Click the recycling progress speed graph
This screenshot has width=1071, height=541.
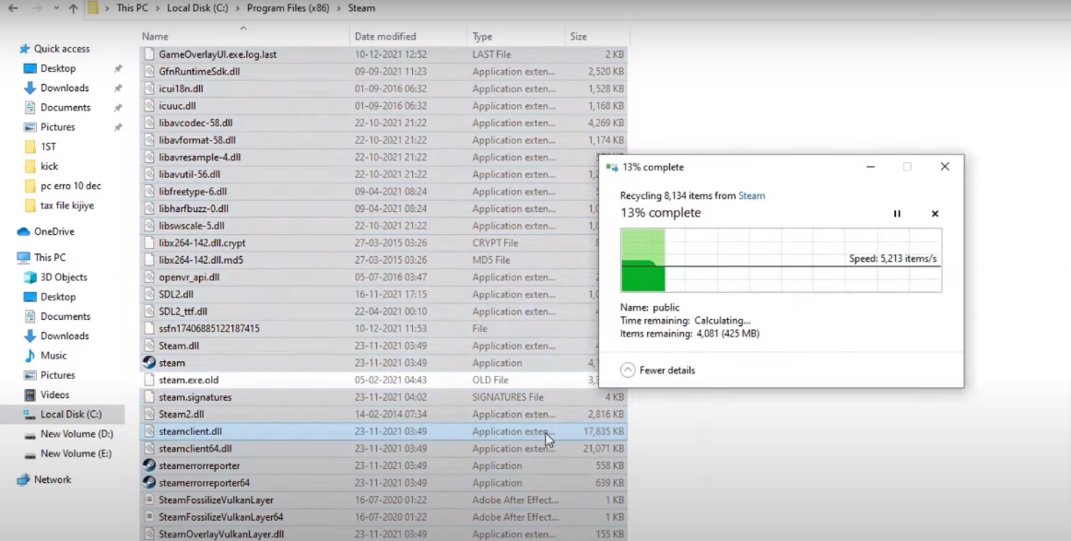point(781,260)
